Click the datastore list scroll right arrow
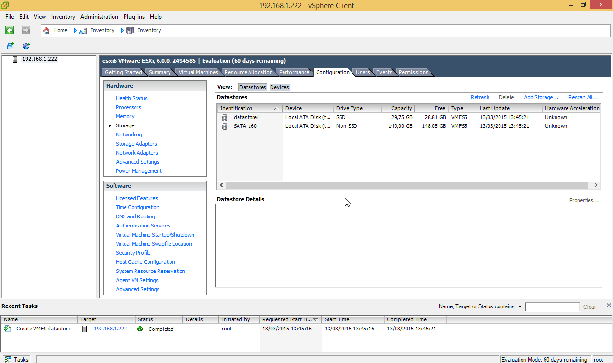Viewport: 613px width, 363px height. coord(596,185)
